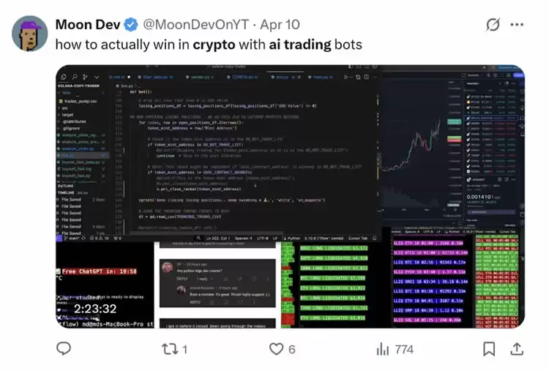Open the view analytics bar chart icon

coord(383,349)
